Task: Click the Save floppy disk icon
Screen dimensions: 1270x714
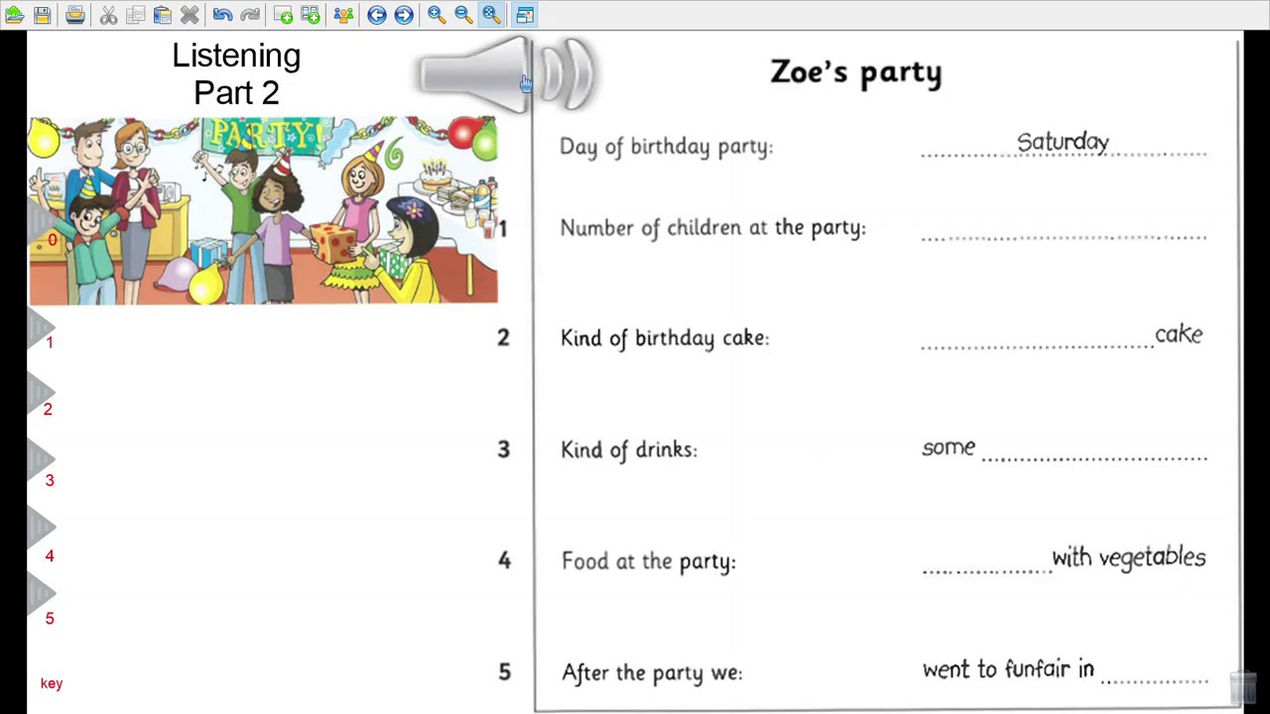Action: pos(43,15)
